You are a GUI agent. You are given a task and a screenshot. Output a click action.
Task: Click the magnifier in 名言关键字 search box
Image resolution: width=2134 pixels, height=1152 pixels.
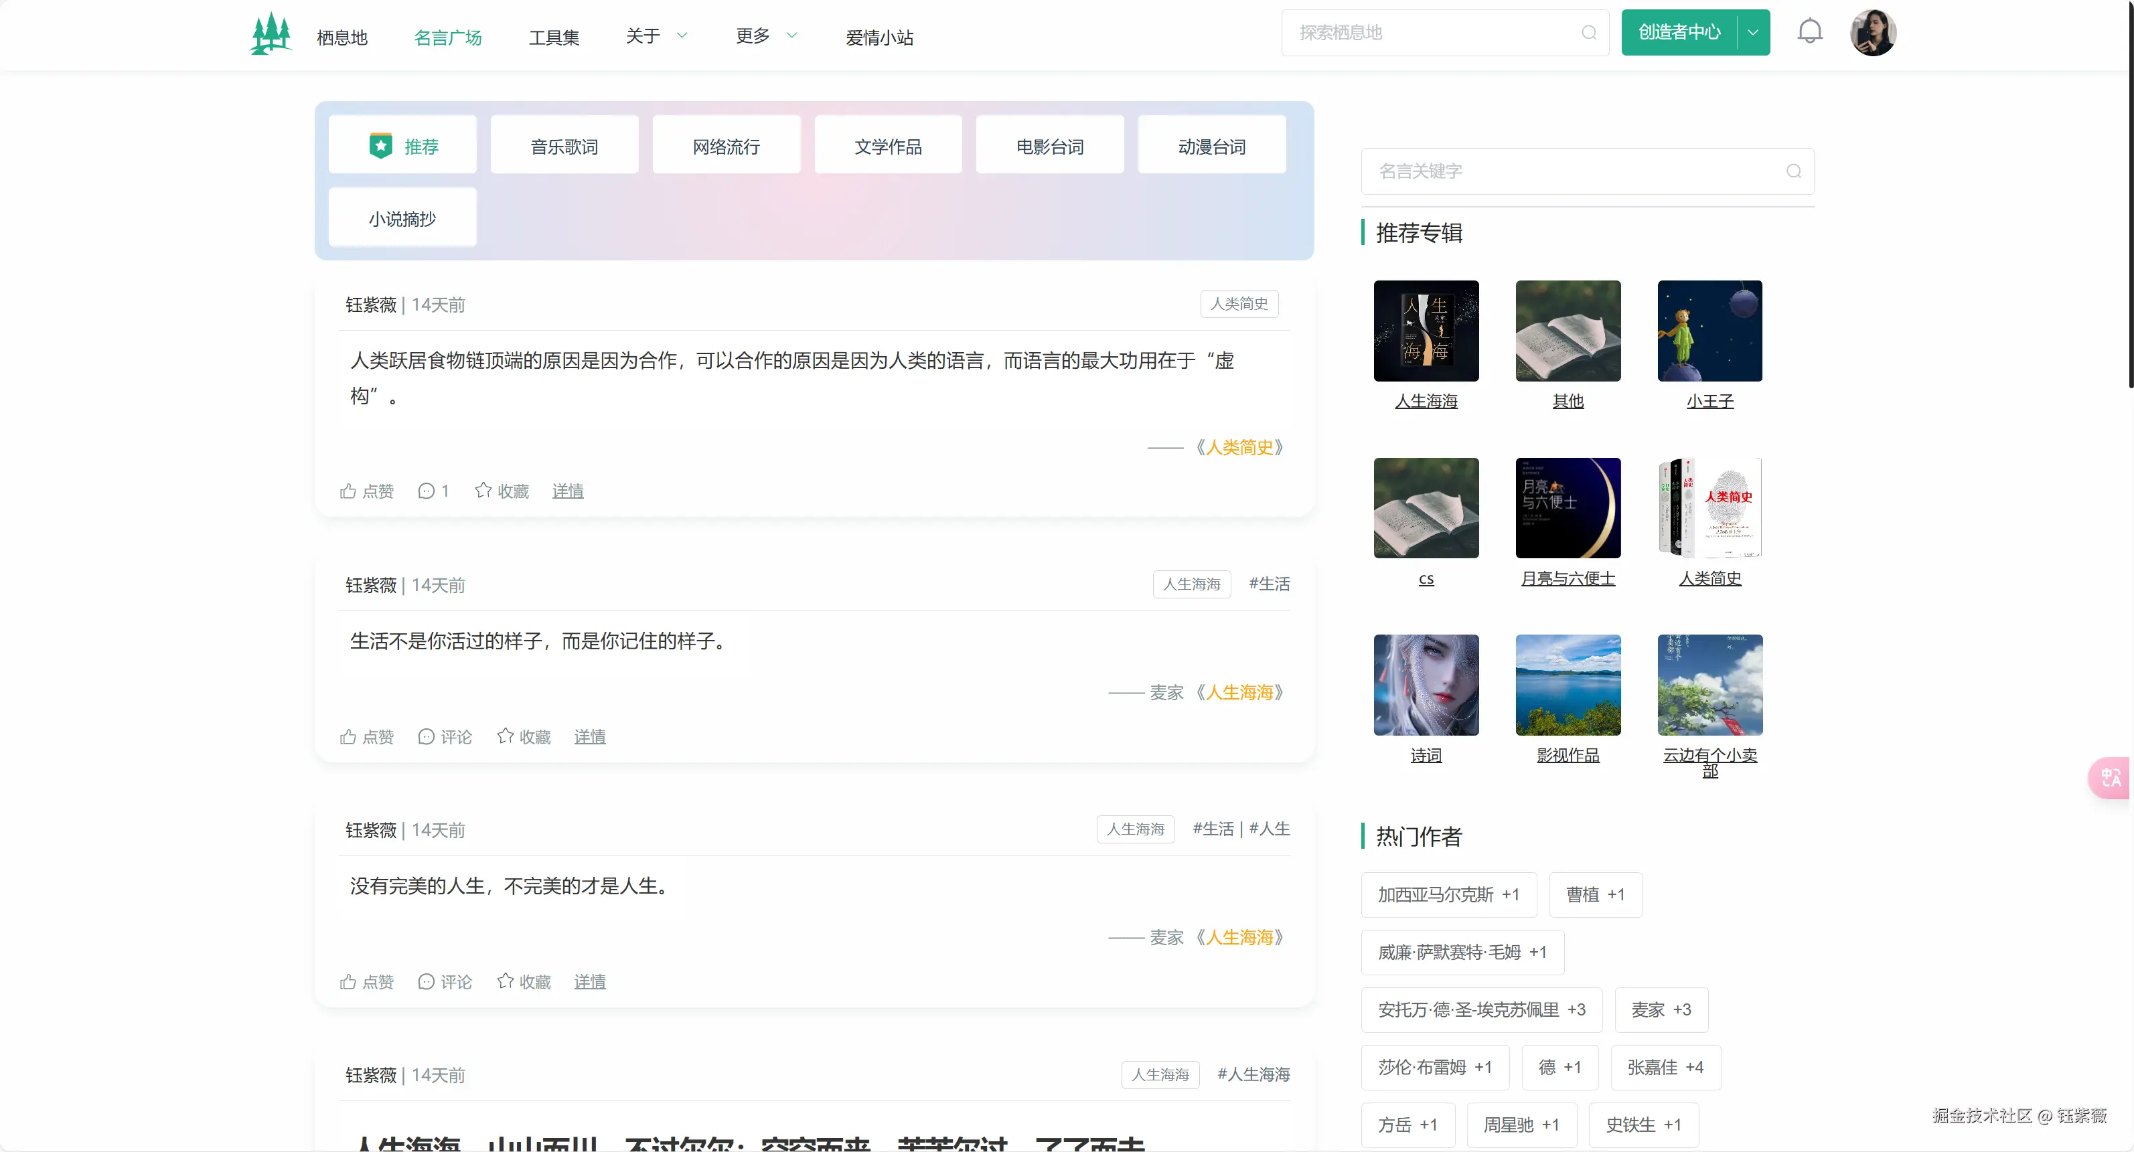1794,171
